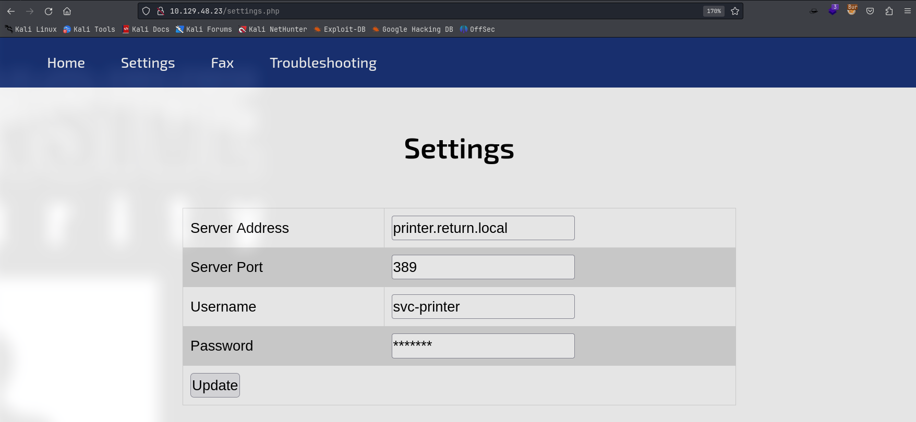The width and height of the screenshot is (916, 422).
Task: Click the insecure connection lock icon
Action: (x=161, y=11)
